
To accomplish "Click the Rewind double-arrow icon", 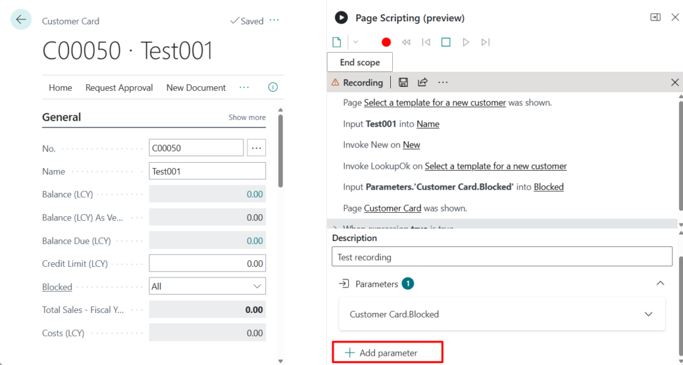I will coord(406,42).
